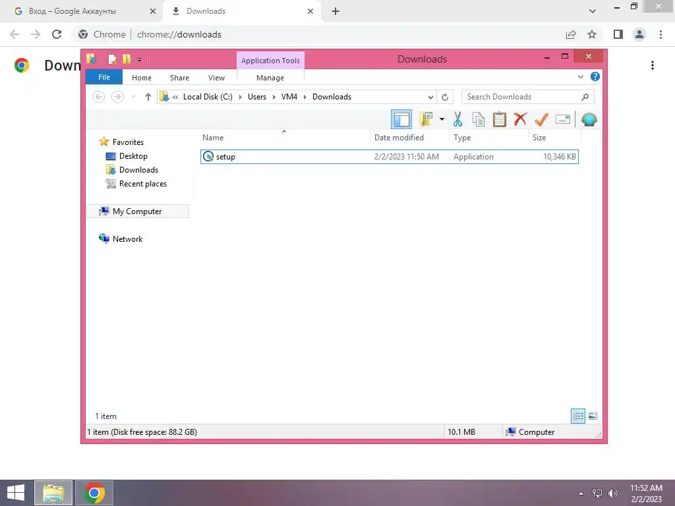
Task: Bookmark this page with star icon
Action: pyautogui.click(x=592, y=34)
